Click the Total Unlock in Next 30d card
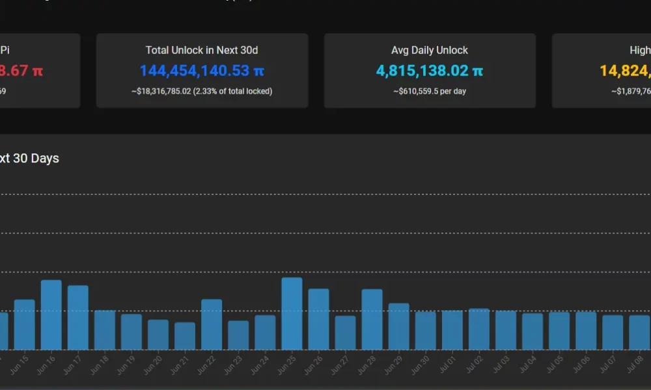Screen dimensions: 651x390 coord(202,70)
